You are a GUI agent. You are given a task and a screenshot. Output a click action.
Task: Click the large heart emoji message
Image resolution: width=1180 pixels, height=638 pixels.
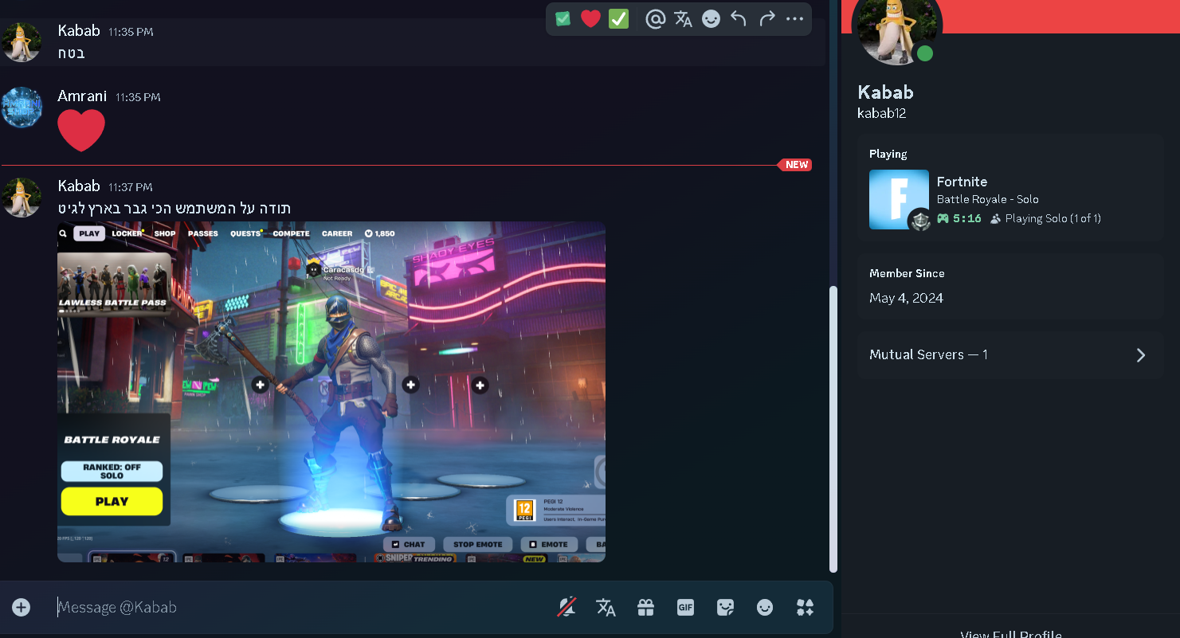point(81,131)
